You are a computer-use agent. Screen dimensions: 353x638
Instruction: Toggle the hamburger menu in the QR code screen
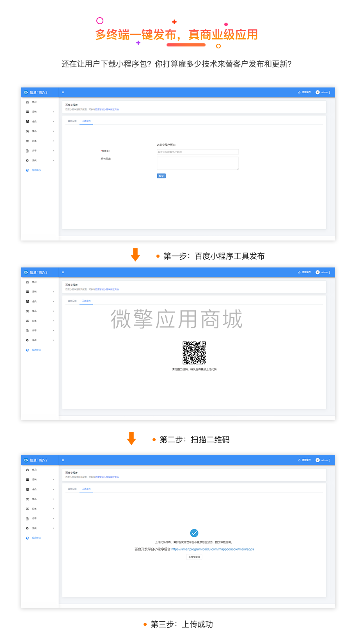pos(63,273)
